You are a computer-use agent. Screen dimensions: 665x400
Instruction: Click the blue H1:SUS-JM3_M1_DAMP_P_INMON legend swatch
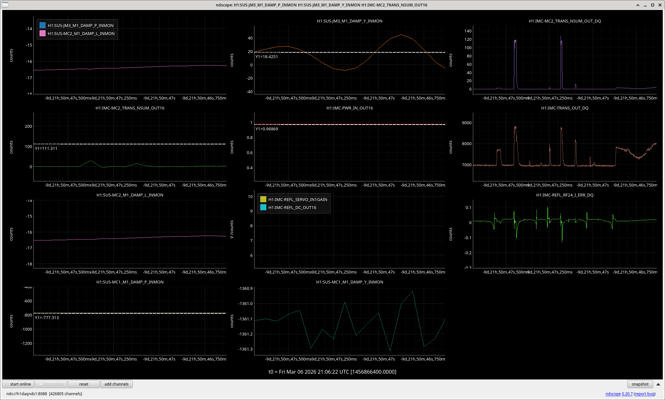tap(42, 25)
